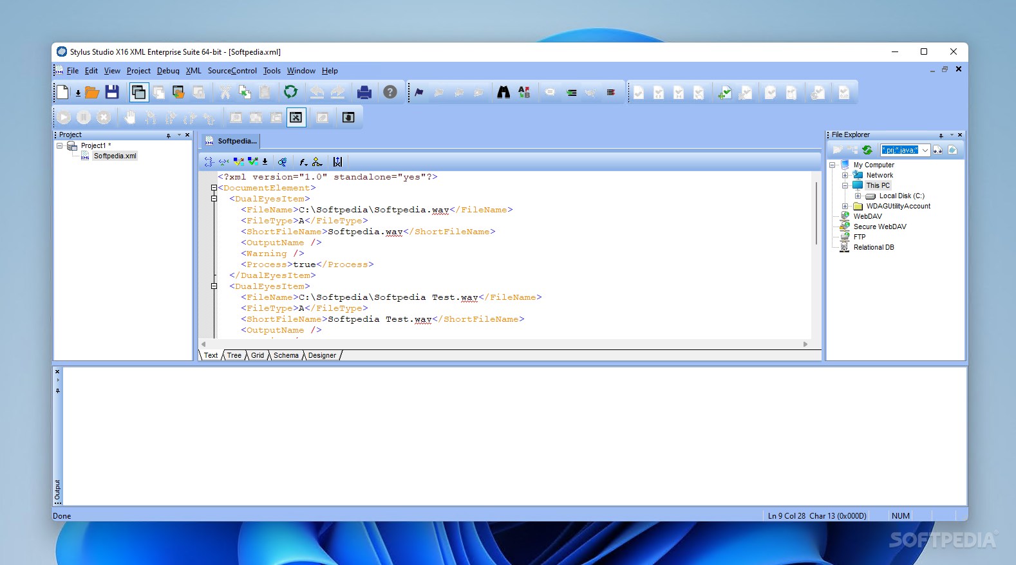Click the green check well-formedness icon
The image size is (1016, 565).
click(x=223, y=162)
